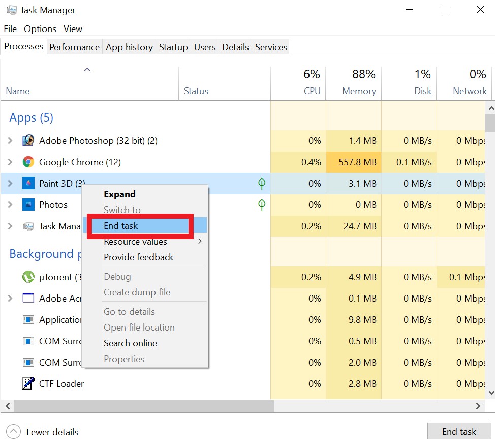Select the Processes tab
Image resolution: width=495 pixels, height=446 pixels.
pyautogui.click(x=24, y=46)
